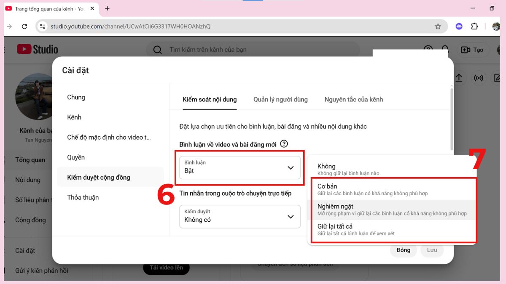Click the help icon beside Bình luận heading
Screen dimensions: 506x284
point(284,144)
